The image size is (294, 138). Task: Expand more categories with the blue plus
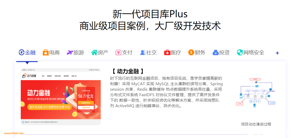pos(277,53)
